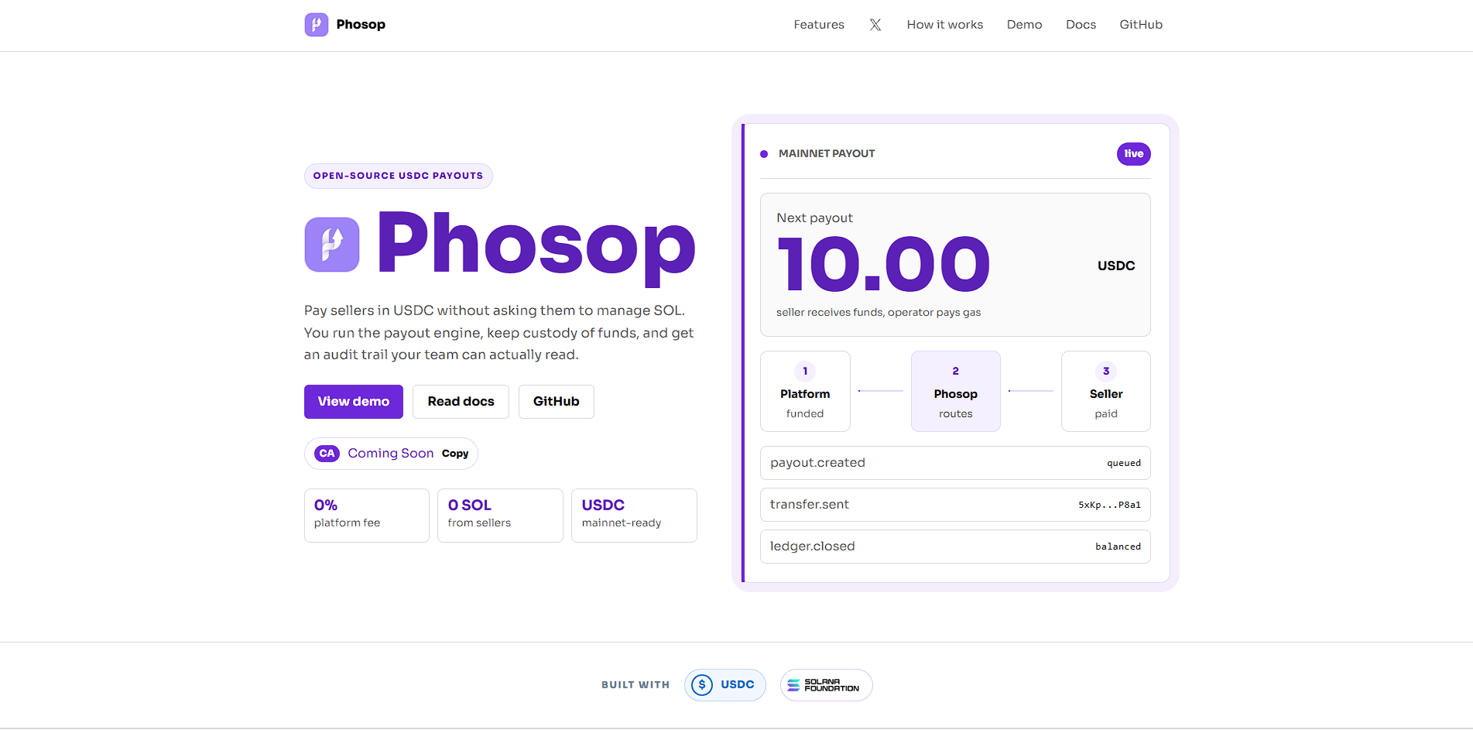Click the transfer.sent event row
This screenshot has height=730, width=1473.
point(955,505)
